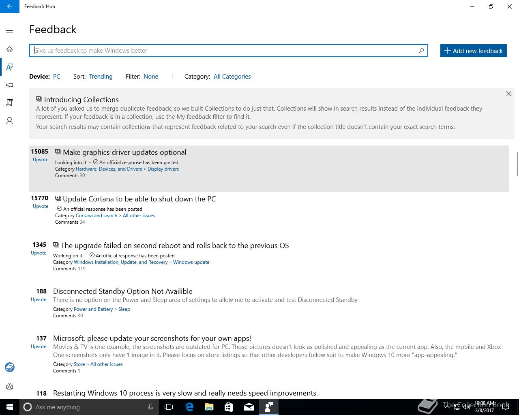Viewport: 519px width, 415px height.
Task: Upvote Update Cortana shut down feedback
Action: [x=41, y=206]
